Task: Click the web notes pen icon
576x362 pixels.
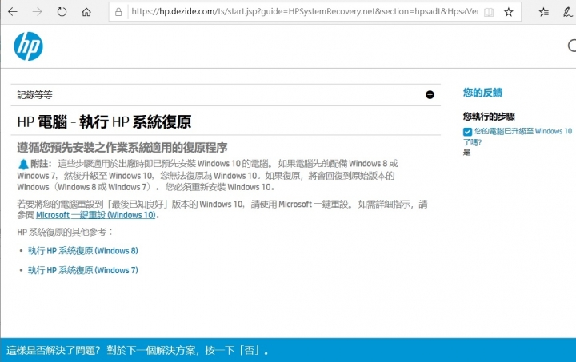Action: 567,12
